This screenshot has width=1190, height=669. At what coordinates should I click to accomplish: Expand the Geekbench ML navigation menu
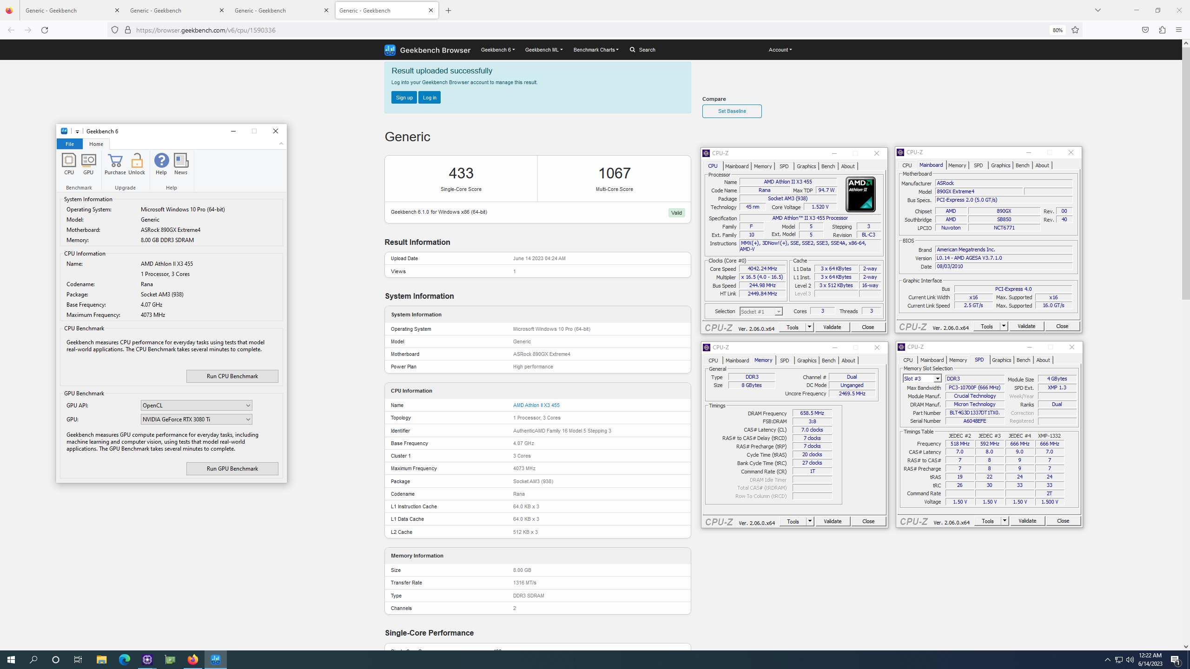544,50
